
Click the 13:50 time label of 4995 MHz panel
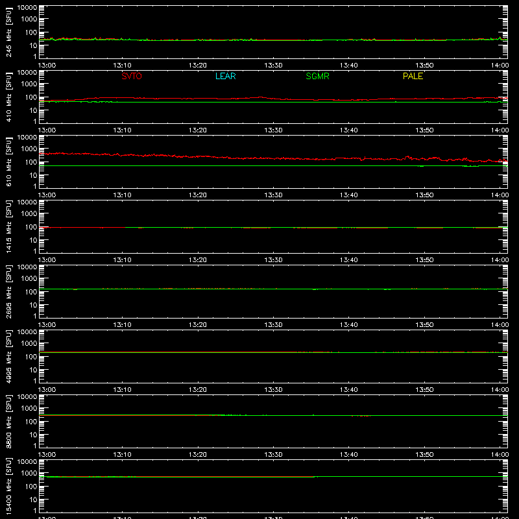(x=424, y=390)
